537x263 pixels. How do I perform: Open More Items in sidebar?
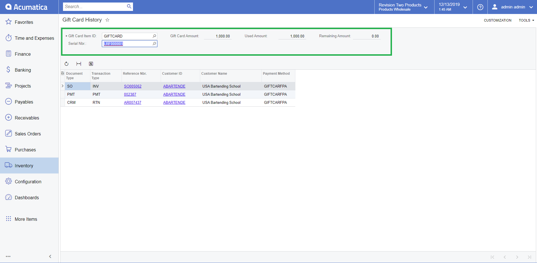(29, 219)
